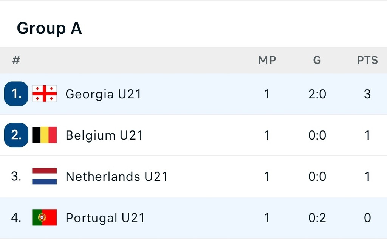Click the Georgia flag icon
The height and width of the screenshot is (250, 387).
coord(45,94)
